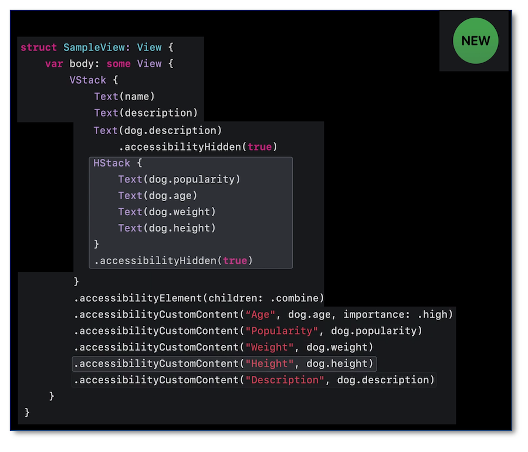The width and height of the screenshot is (528, 452).
Task: Click the "Weight" custom content line
Action: 224,348
